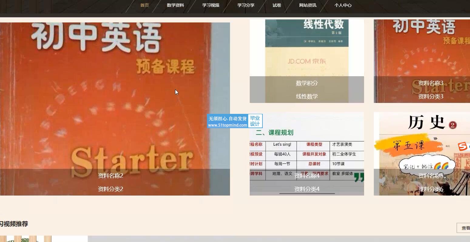Open the 线性代数 book cover card

(x=307, y=61)
